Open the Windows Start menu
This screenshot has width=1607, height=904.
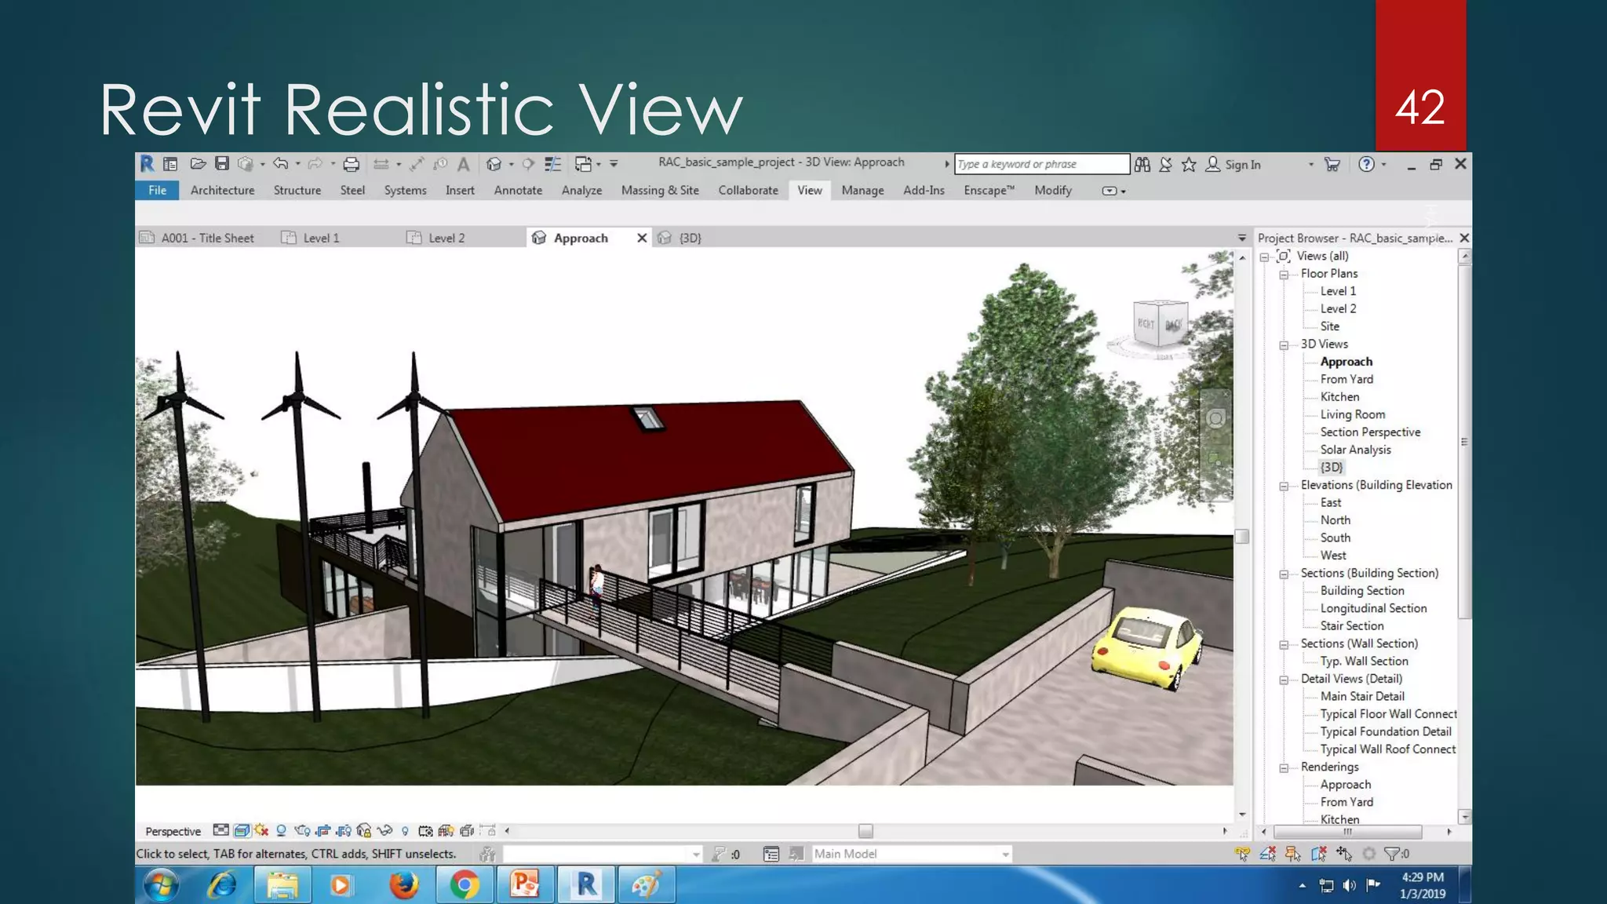pos(162,885)
